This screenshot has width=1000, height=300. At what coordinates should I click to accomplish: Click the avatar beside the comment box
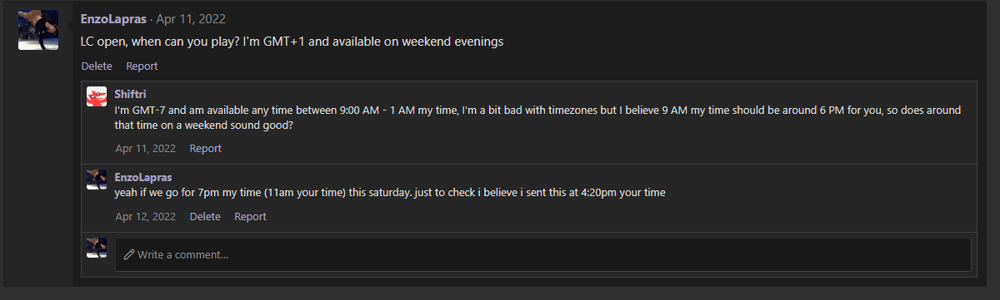97,247
